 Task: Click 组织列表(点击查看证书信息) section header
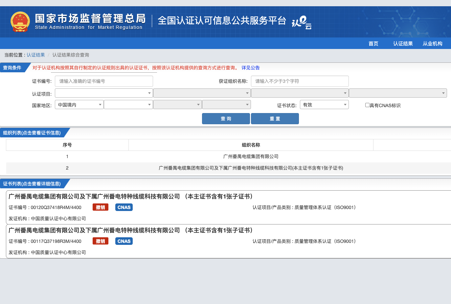[x=32, y=133]
